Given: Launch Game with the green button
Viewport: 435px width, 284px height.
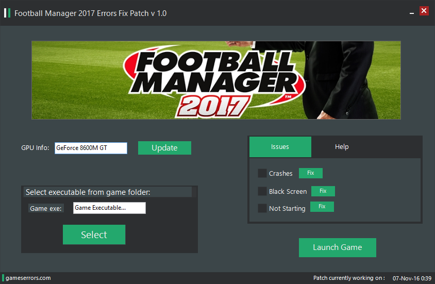Looking at the screenshot, I should pos(338,247).
